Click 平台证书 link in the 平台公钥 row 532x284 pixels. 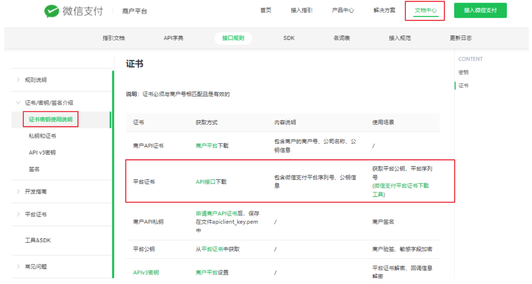coord(212,249)
